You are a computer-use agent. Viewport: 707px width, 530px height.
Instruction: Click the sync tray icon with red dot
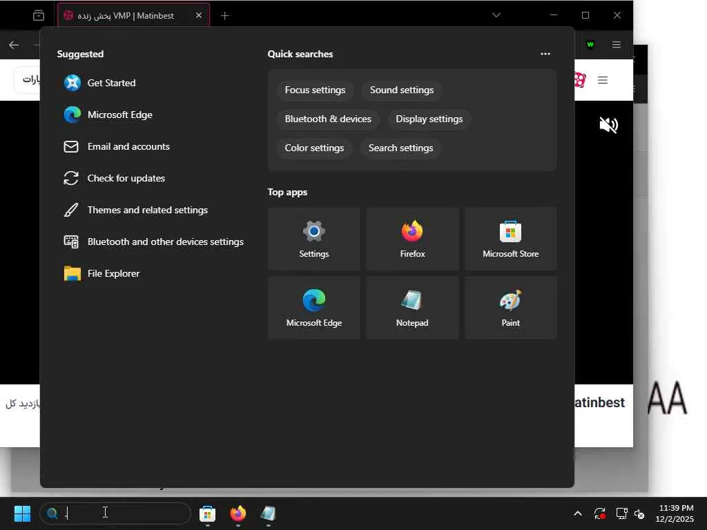click(600, 513)
